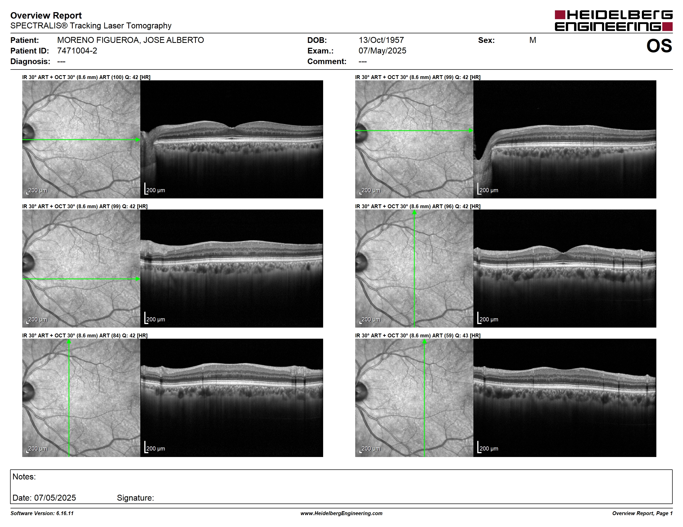Click the Diagnosis field label
The width and height of the screenshot is (683, 527).
30,61
